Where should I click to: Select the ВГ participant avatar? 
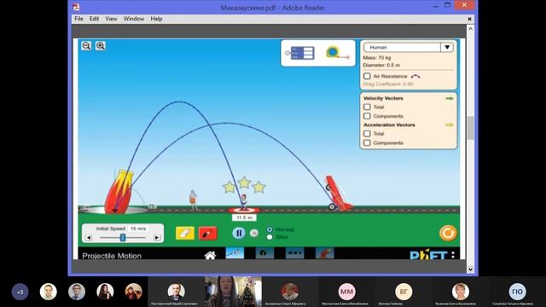coord(404,292)
